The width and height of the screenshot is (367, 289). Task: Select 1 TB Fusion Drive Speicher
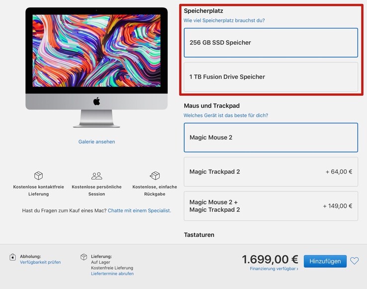(x=271, y=77)
